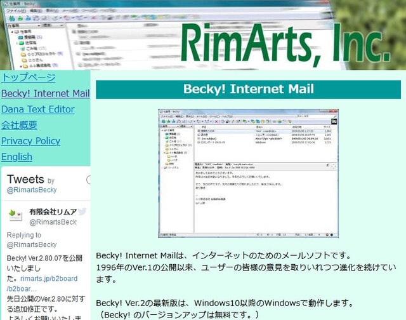Open the トップページ link
The width and height of the screenshot is (406, 320).
click(x=28, y=77)
